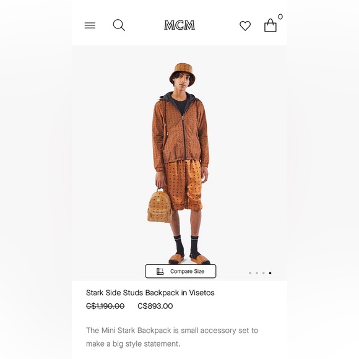Select the active fourth carousel dot
The height and width of the screenshot is (359, 359).
270,273
